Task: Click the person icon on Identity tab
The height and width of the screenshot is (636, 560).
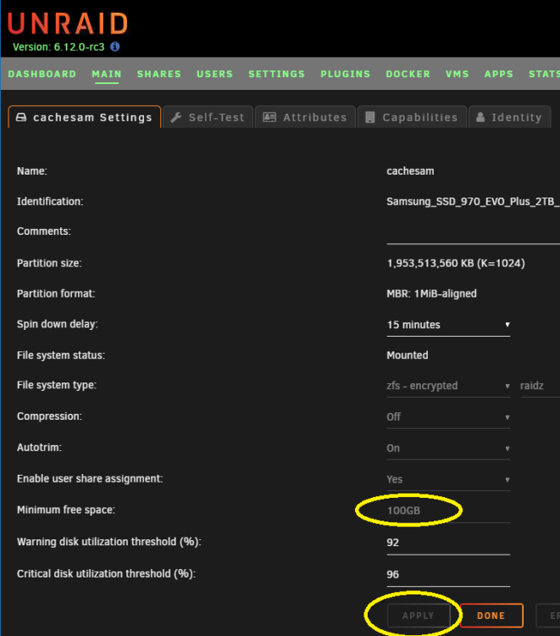Action: (x=480, y=118)
